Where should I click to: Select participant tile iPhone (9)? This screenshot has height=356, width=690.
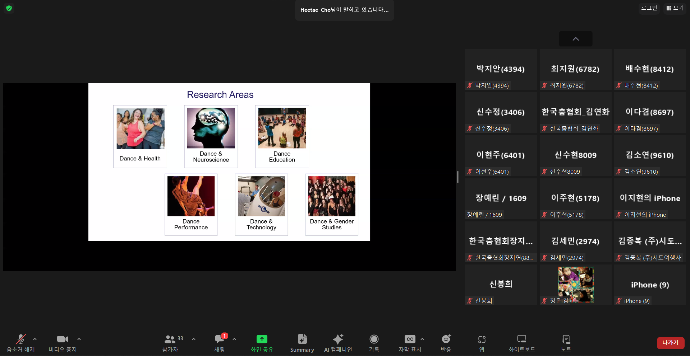coord(650,285)
